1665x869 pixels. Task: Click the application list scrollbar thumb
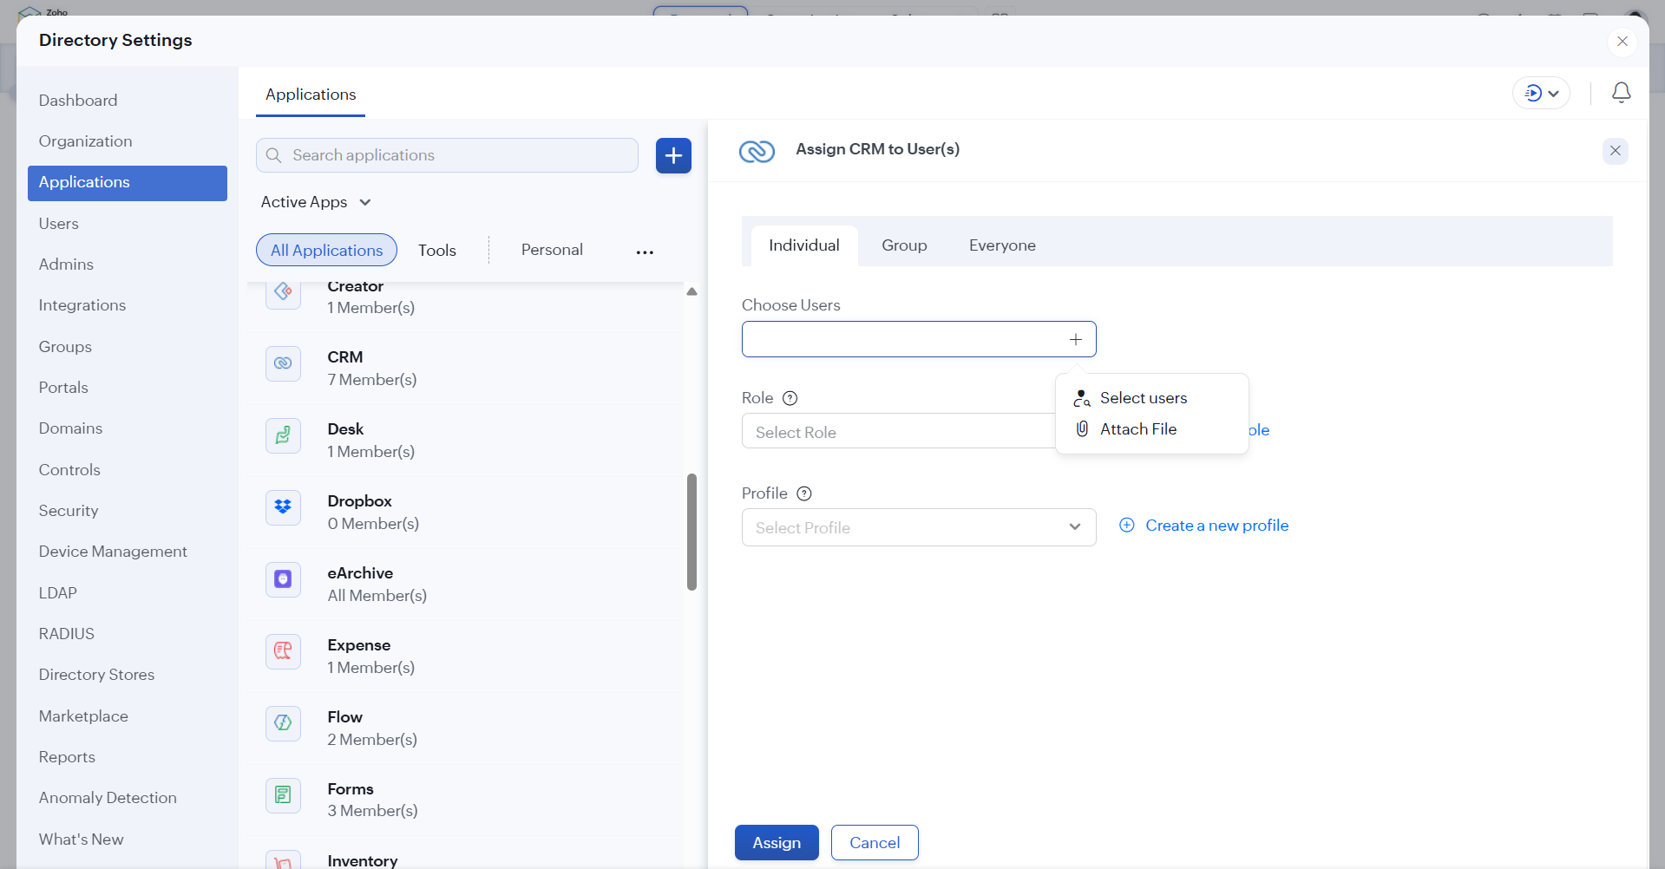click(x=692, y=532)
